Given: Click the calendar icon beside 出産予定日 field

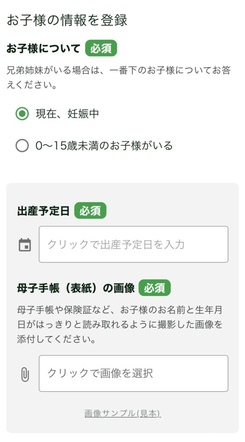Looking at the screenshot, I should [25, 245].
